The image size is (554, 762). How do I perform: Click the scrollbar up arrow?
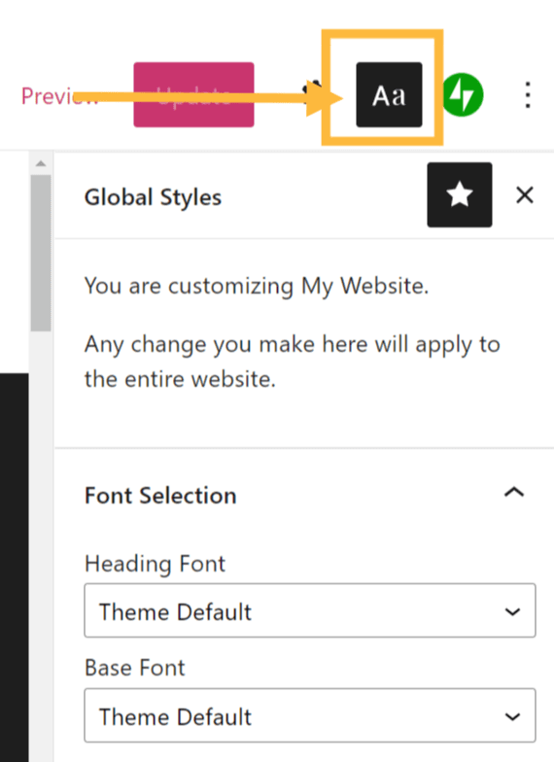(x=41, y=163)
